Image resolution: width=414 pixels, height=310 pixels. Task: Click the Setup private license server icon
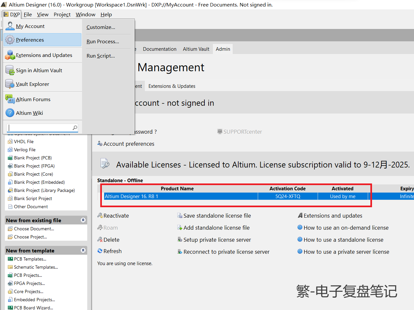[180, 239]
